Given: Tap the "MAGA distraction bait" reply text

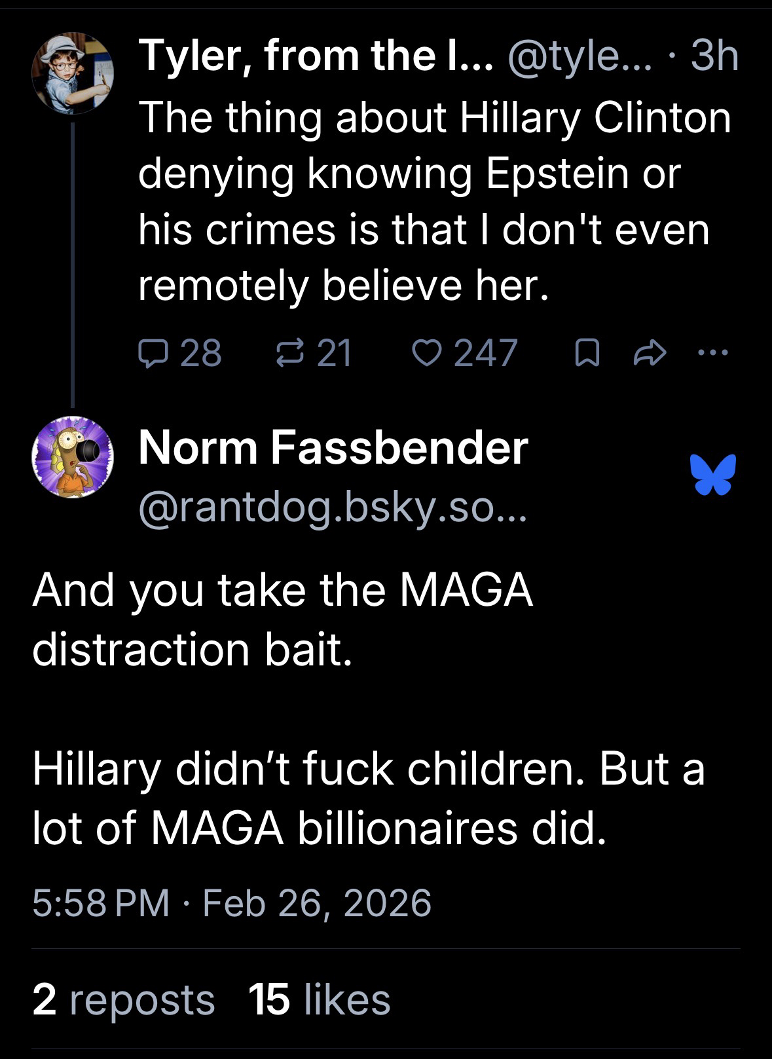Looking at the screenshot, I should click(283, 619).
